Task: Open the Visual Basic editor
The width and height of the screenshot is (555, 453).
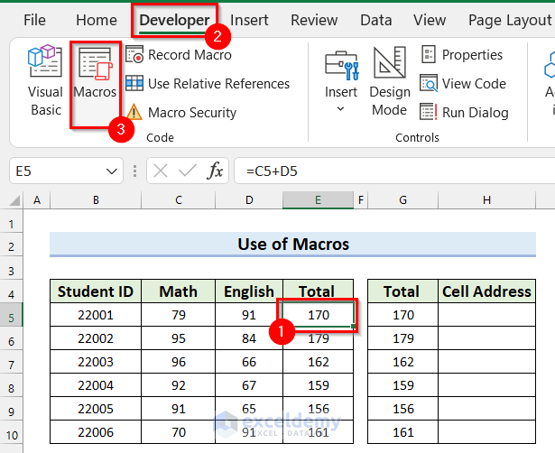Action: click(x=45, y=83)
